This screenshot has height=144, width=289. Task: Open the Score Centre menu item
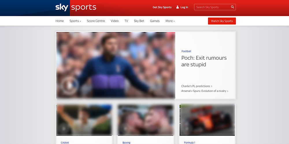(x=96, y=21)
